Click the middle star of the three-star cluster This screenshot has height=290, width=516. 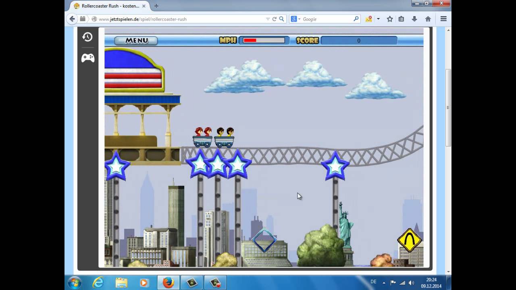pyautogui.click(x=218, y=164)
